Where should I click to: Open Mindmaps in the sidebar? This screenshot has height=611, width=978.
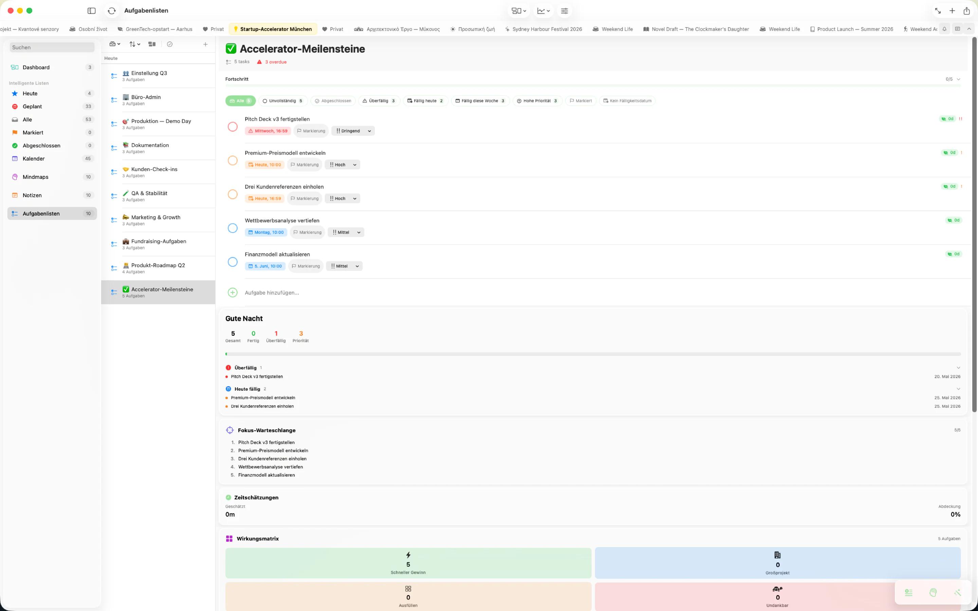tap(52, 177)
